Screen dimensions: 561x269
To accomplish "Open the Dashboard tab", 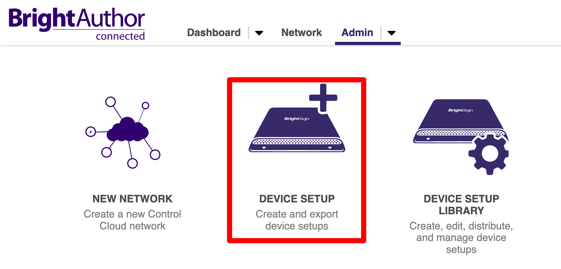I will coord(214,32).
